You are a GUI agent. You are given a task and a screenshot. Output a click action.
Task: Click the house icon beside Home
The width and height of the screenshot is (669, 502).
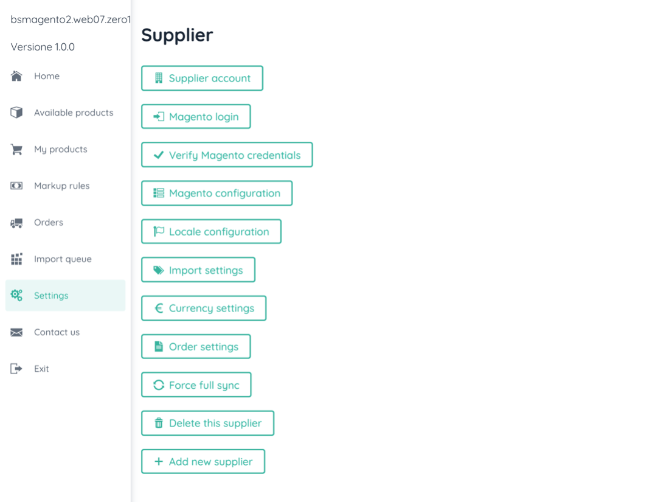point(16,76)
